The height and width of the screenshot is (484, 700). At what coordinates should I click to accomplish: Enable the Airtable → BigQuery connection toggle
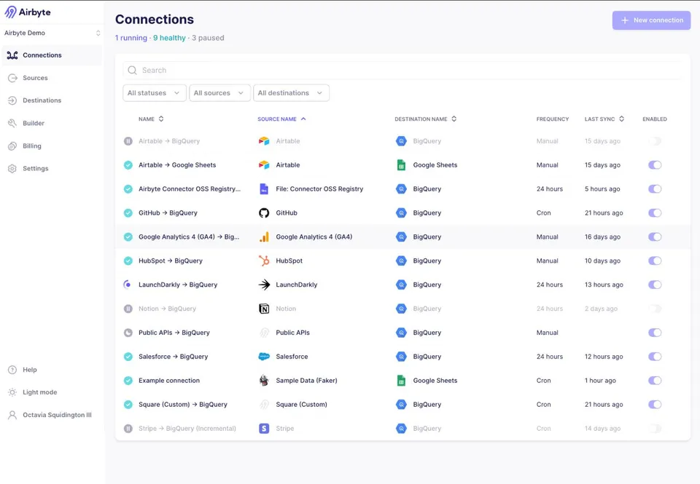pyautogui.click(x=655, y=141)
